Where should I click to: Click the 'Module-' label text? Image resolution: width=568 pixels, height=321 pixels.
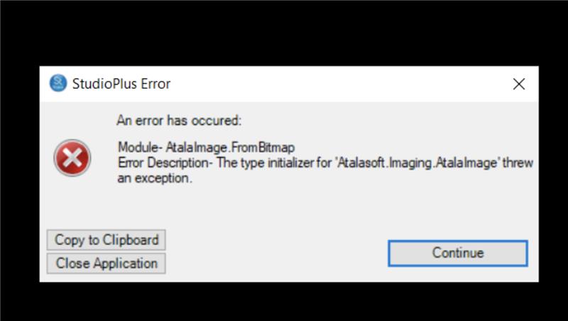[138, 147]
